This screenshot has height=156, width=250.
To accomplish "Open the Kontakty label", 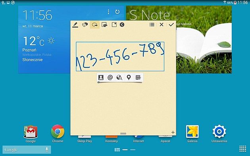I will click(112, 141).
